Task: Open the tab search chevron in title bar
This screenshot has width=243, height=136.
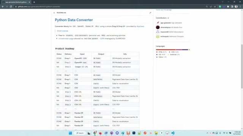Action: click(x=222, y=2)
